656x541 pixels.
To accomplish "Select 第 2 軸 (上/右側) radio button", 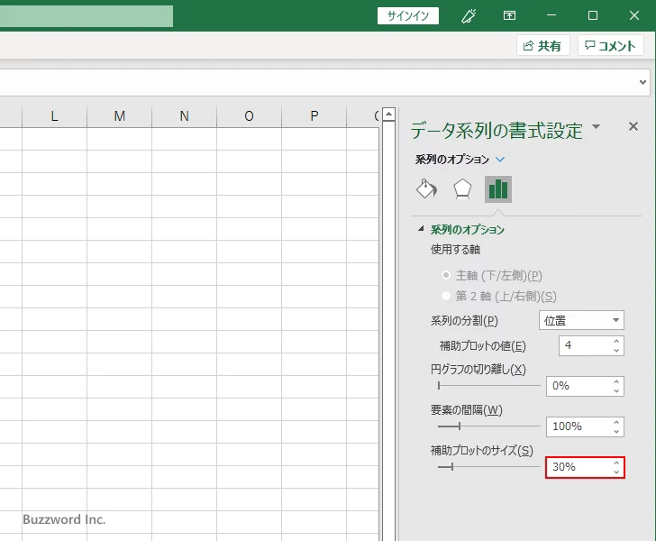I will pos(446,296).
